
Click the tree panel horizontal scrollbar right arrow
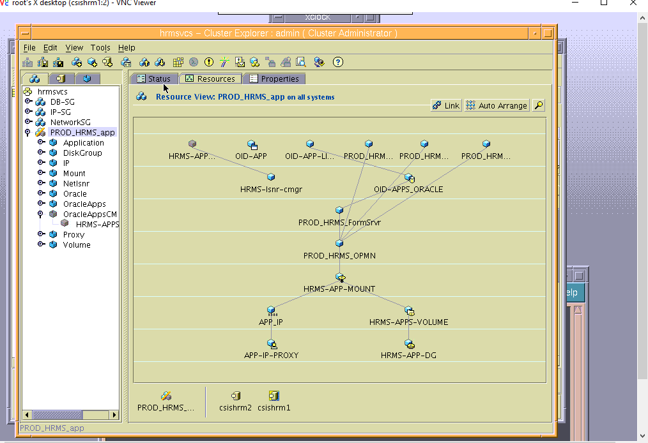[x=115, y=415]
